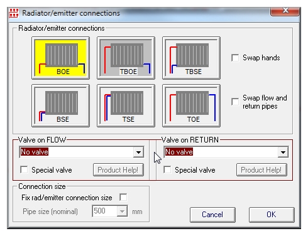Click Product Help for flow valve
Image resolution: width=308 pixels, height=236 pixels.
pyautogui.click(x=118, y=170)
